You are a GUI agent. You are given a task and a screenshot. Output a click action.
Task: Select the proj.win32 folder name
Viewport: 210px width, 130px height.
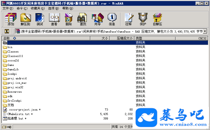point(15,87)
